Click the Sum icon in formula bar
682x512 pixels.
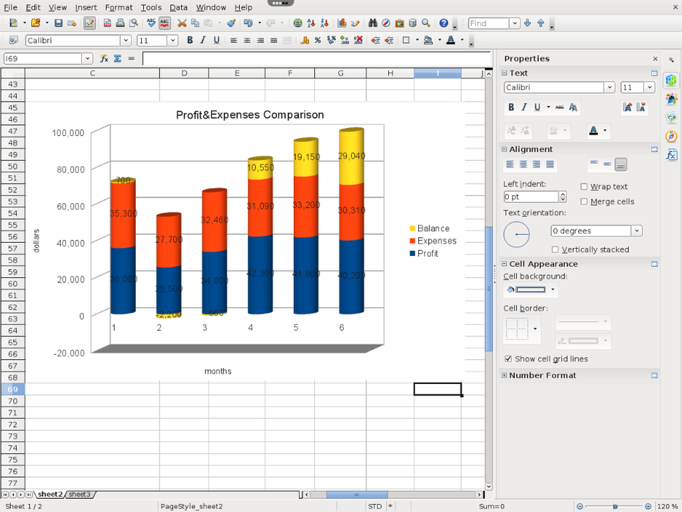[117, 59]
